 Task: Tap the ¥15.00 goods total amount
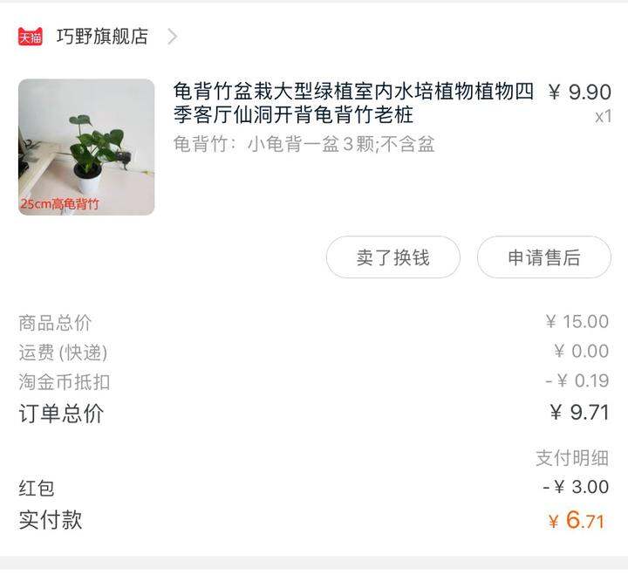(x=577, y=321)
